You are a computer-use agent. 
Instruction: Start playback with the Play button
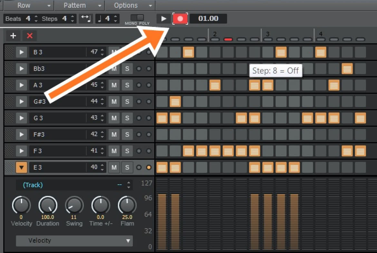click(163, 18)
